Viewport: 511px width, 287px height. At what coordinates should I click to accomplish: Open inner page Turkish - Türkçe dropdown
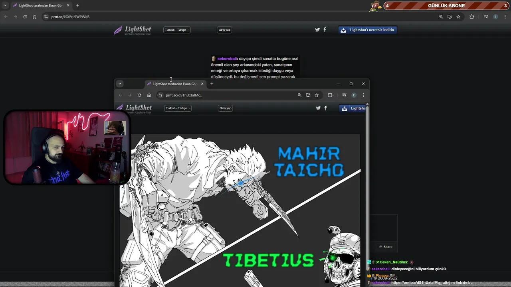pos(178,108)
